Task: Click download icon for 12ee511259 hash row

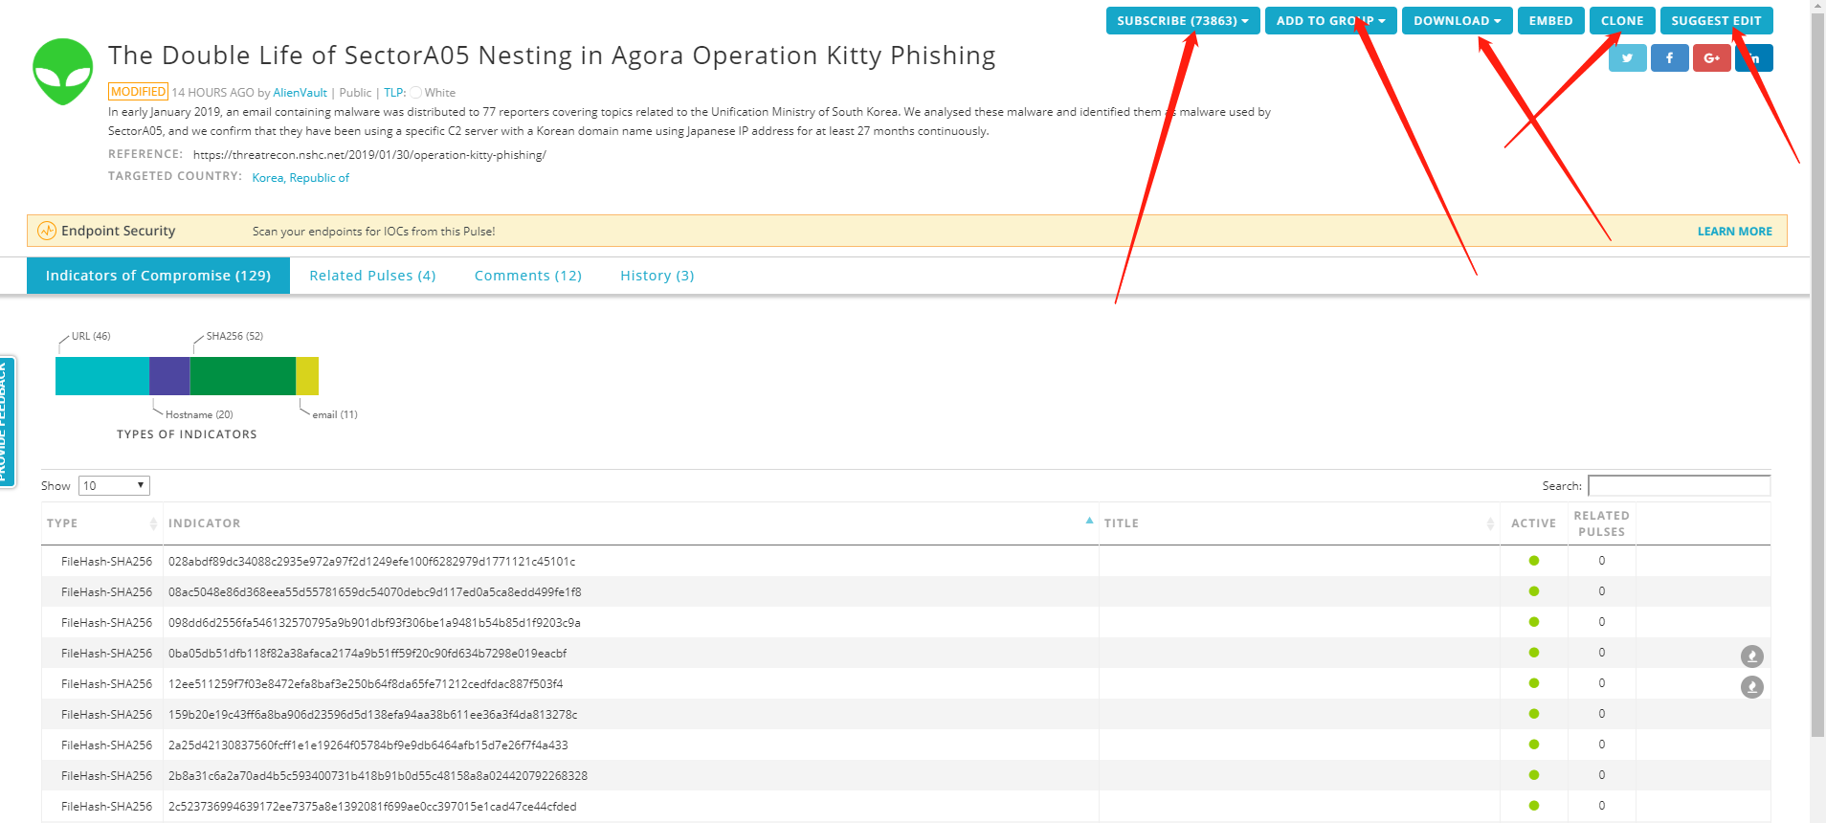Action: point(1751,687)
